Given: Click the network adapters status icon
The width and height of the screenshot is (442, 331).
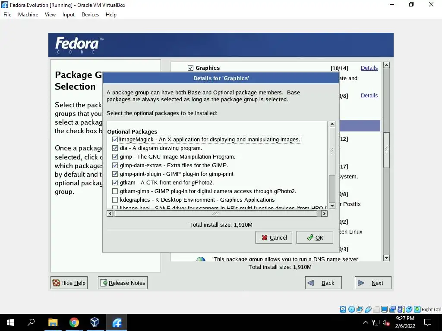Looking at the screenshot, I should click(360, 309).
